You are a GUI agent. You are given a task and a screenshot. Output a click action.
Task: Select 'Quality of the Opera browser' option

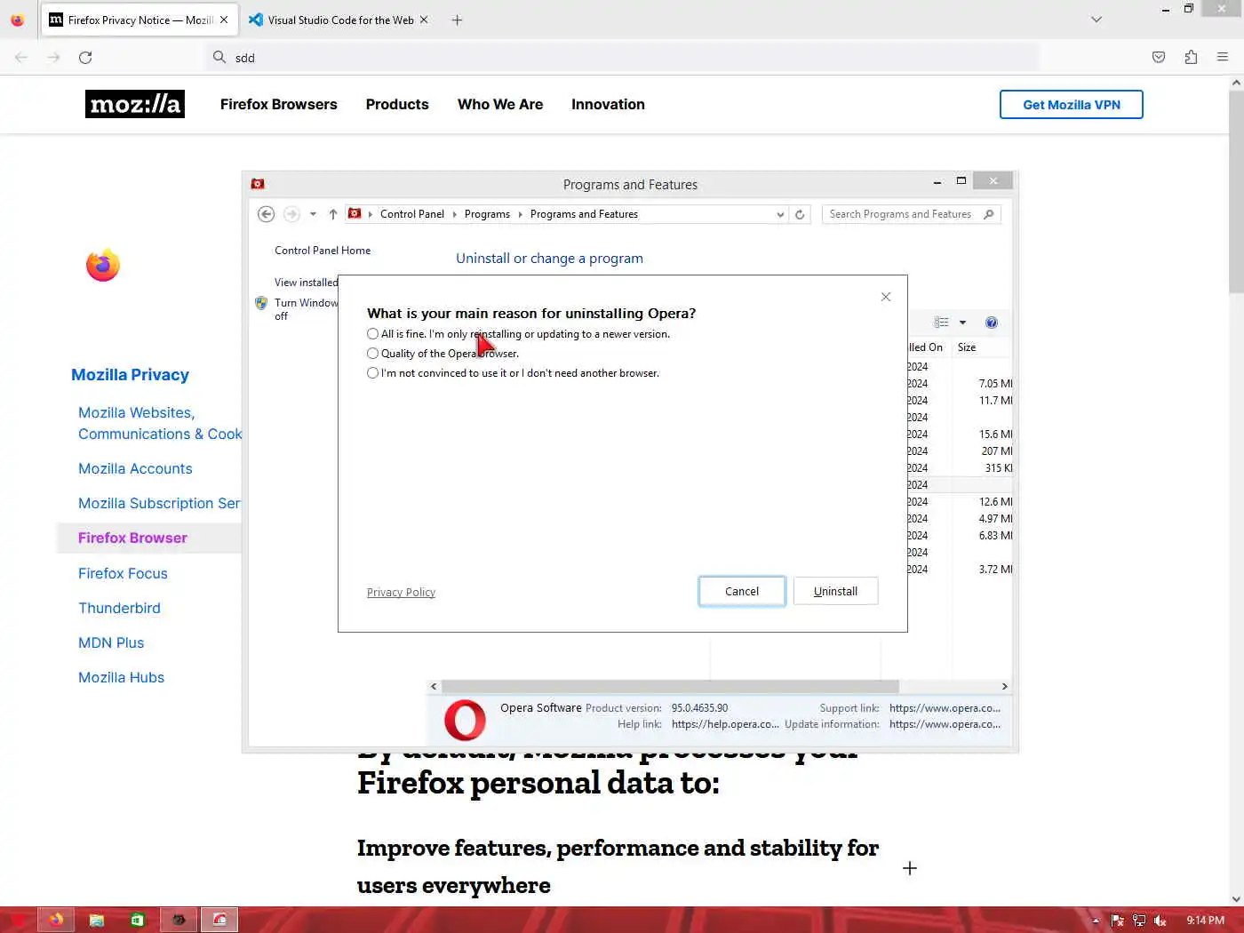(x=372, y=354)
